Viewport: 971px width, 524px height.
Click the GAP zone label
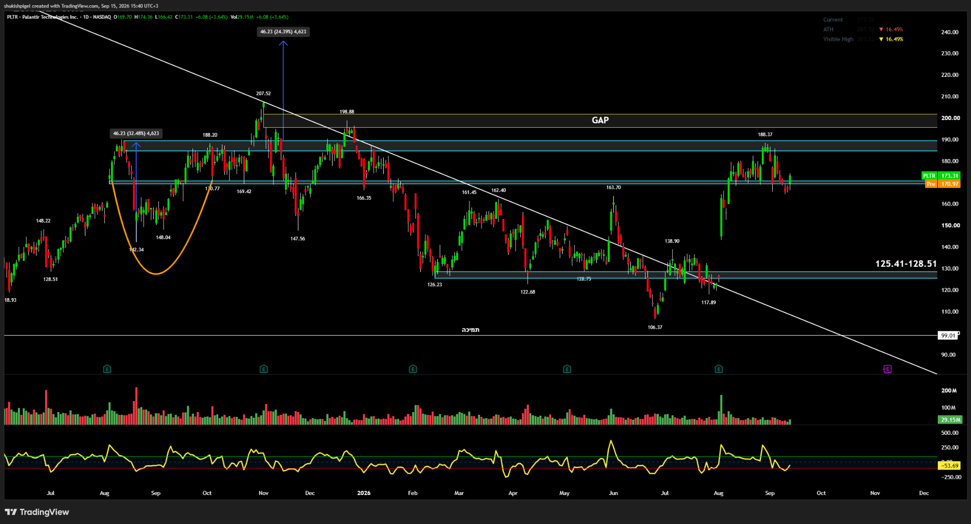[600, 120]
